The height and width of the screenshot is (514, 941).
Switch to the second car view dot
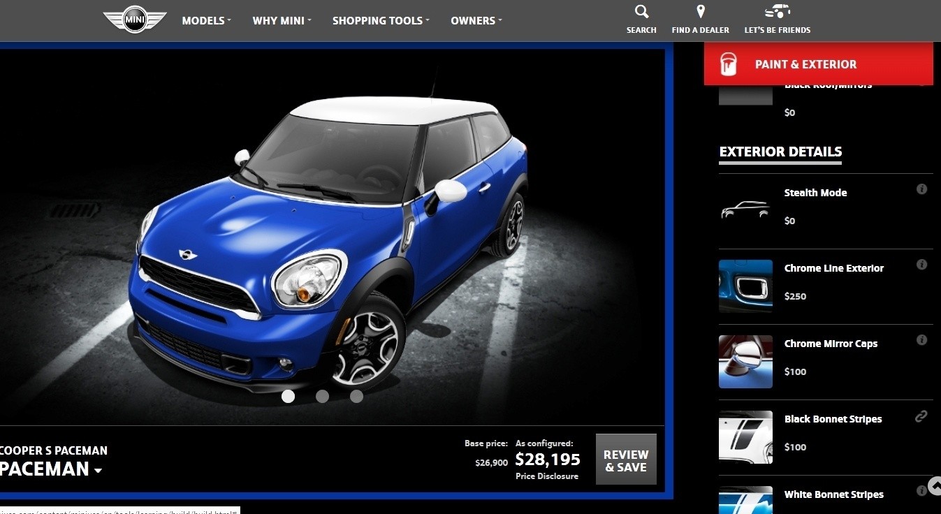[x=322, y=397]
